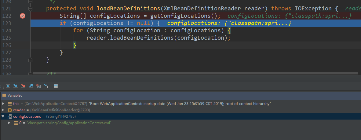The height and width of the screenshot is (140, 361).
Task: Expand the 'this' variable node
Action: click(x=3, y=104)
